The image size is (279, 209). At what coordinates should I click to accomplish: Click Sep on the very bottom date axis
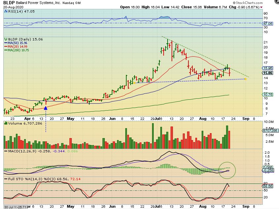click(x=246, y=206)
